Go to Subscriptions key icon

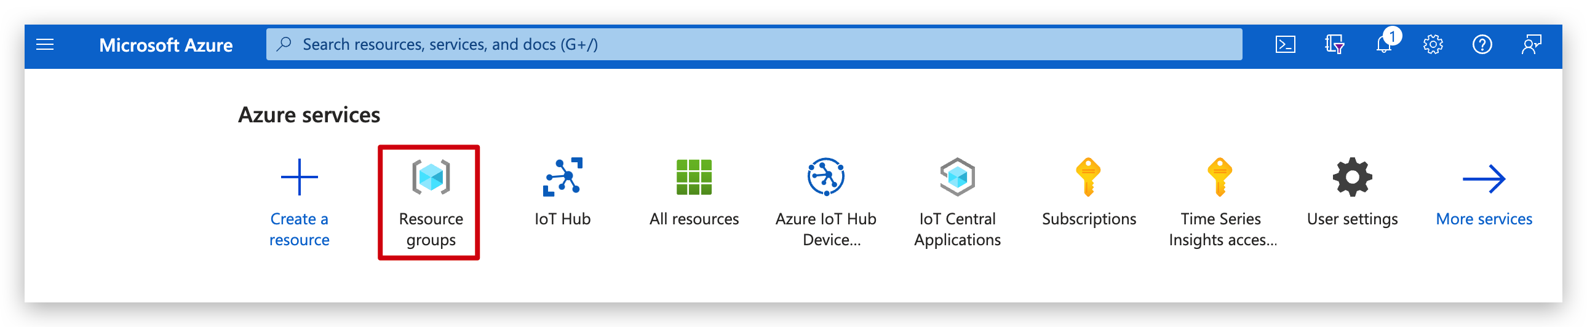(1089, 178)
